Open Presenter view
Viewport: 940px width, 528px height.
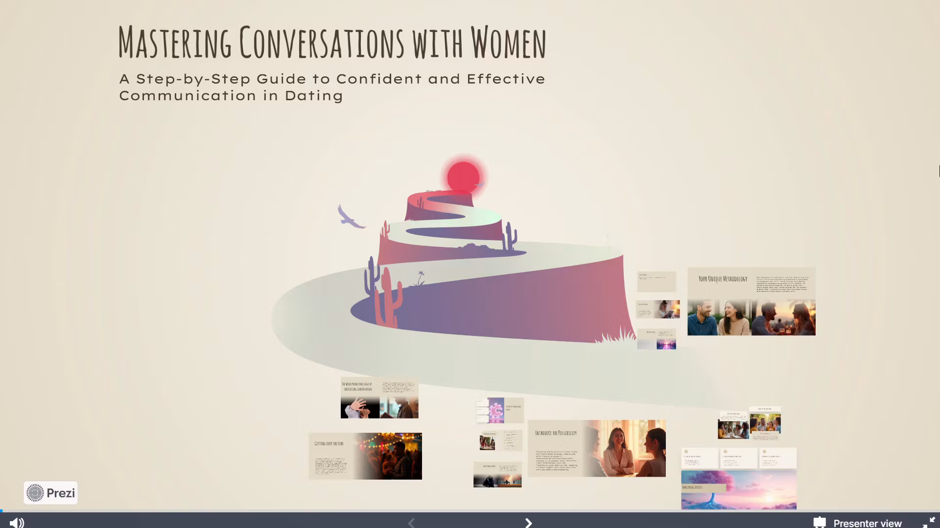click(x=857, y=523)
